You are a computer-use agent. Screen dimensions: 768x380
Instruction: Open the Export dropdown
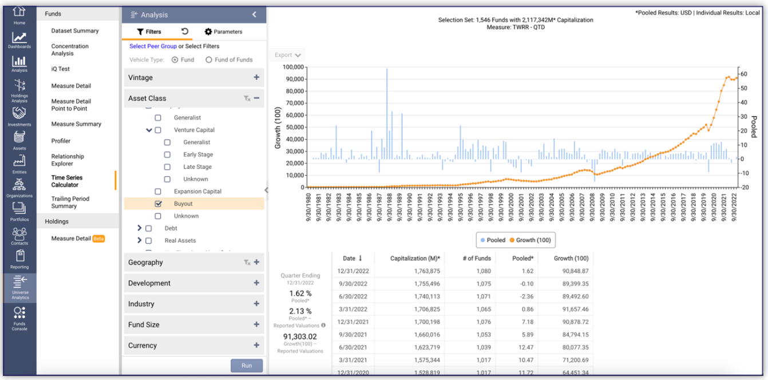(287, 55)
